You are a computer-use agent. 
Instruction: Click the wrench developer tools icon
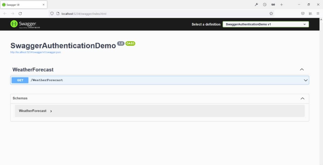pyautogui.click(x=256, y=5)
